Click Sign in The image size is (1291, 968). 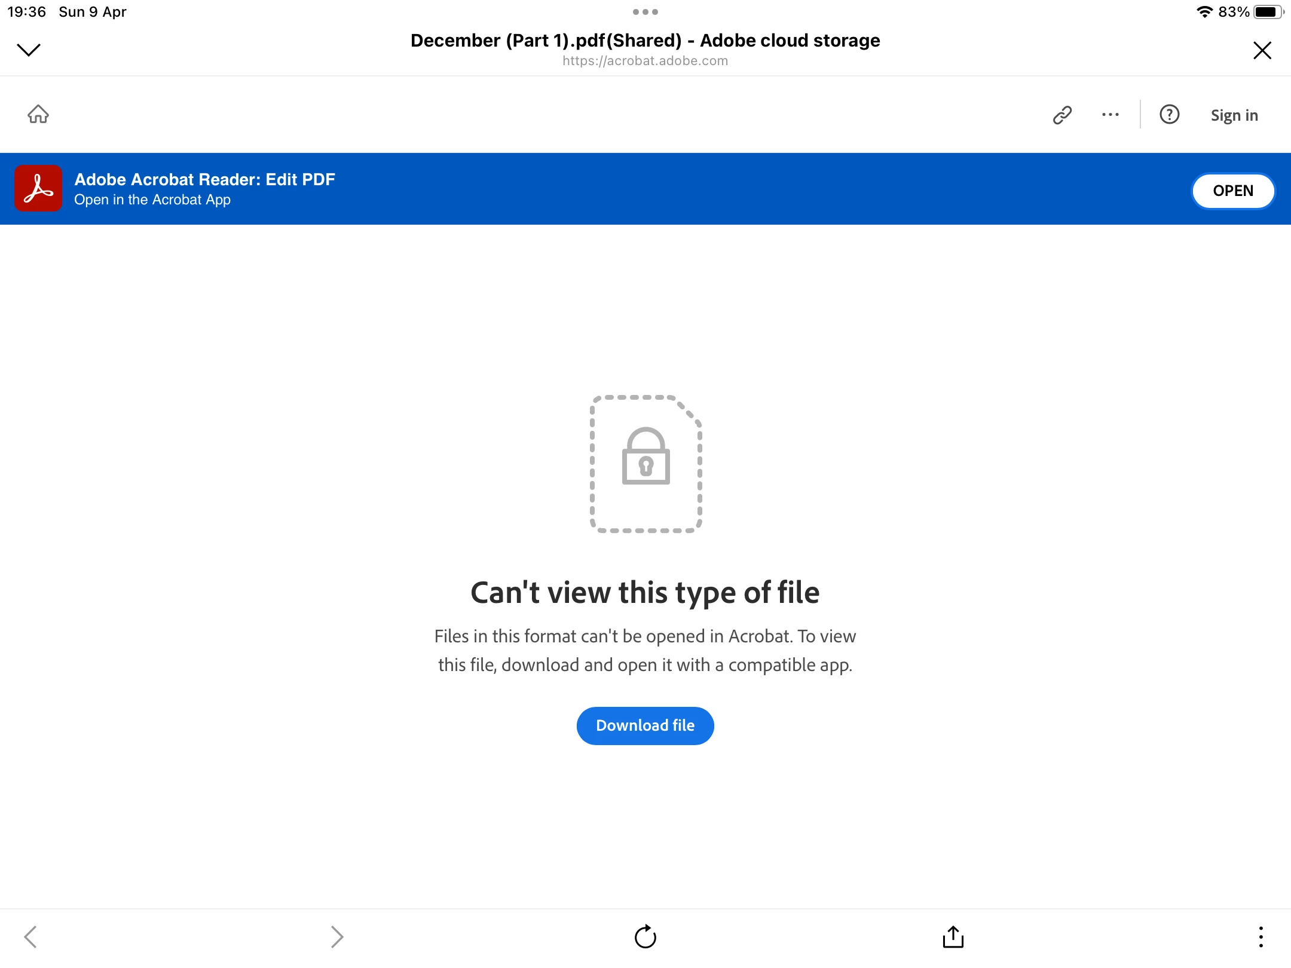tap(1234, 115)
